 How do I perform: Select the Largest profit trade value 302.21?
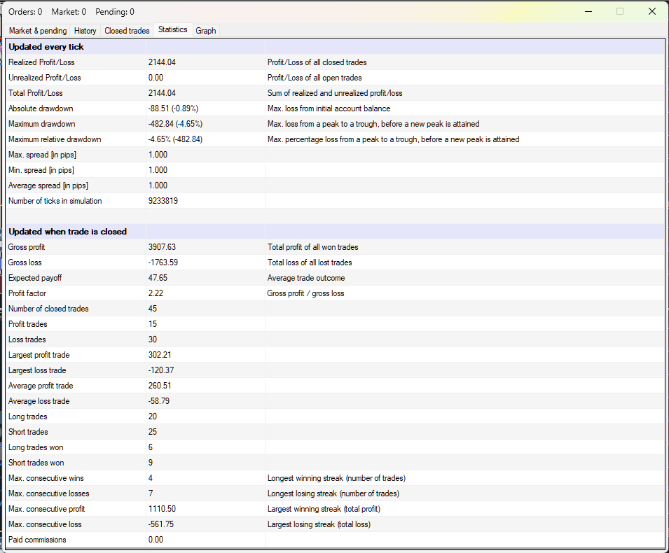coord(160,355)
